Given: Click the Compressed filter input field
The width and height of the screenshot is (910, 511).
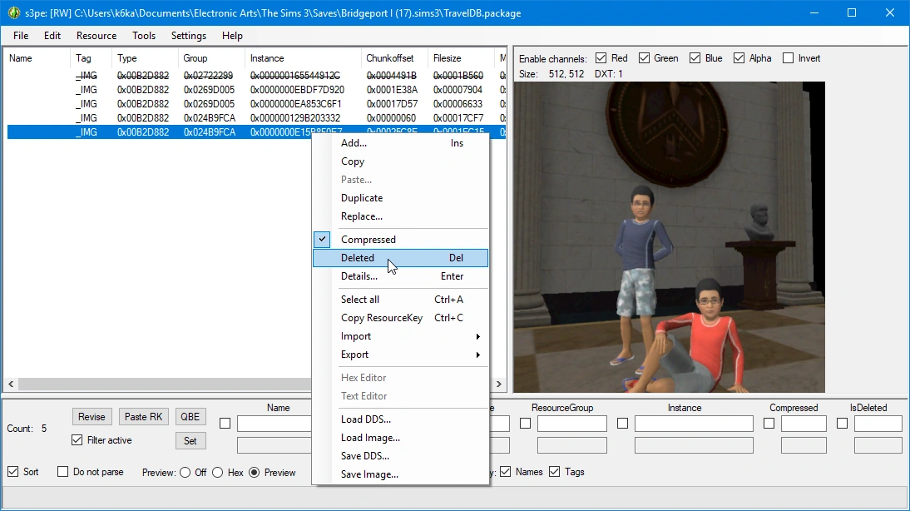Looking at the screenshot, I should click(804, 424).
